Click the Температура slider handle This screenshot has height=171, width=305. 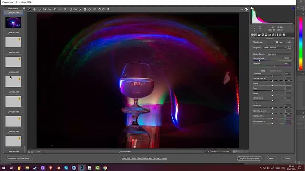[259, 61]
